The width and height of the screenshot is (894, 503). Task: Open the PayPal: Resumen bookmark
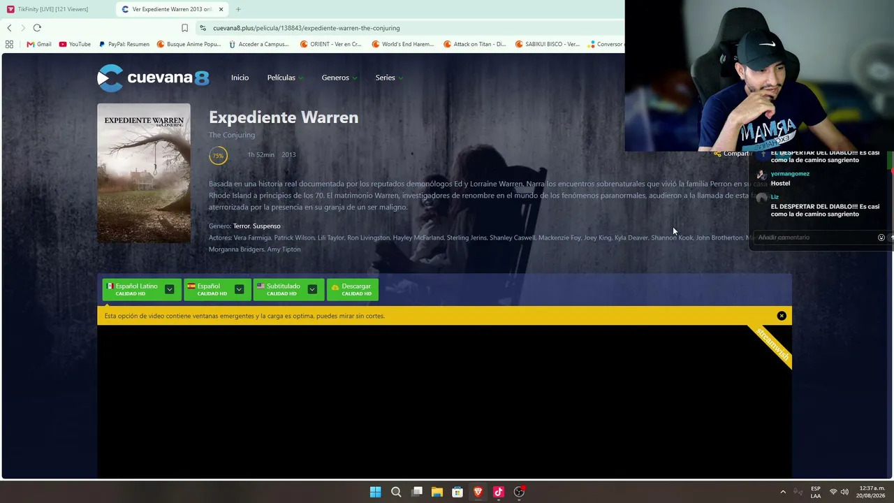(x=124, y=44)
